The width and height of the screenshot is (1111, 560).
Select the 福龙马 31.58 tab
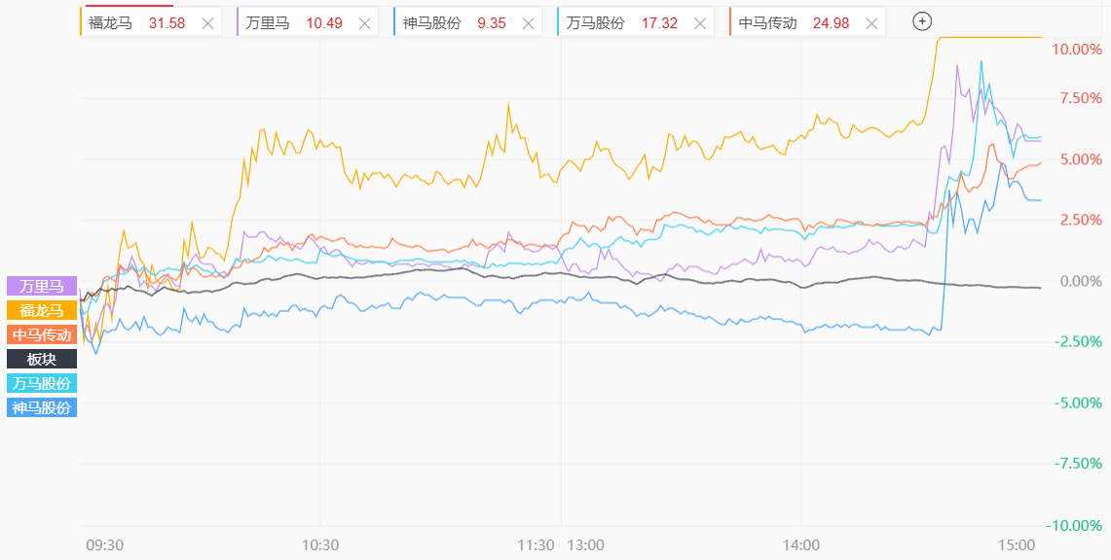click(138, 23)
